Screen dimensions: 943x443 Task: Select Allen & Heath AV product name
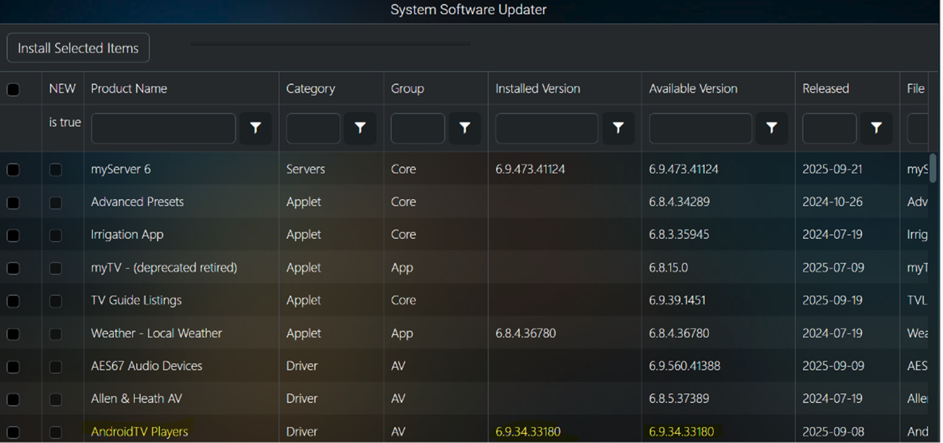137,399
